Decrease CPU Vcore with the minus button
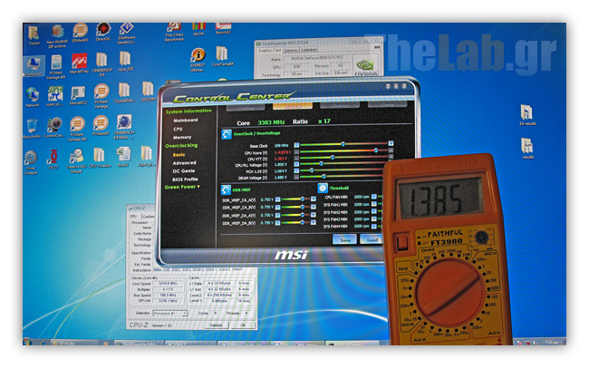This screenshot has width=589, height=368. pyautogui.click(x=297, y=150)
